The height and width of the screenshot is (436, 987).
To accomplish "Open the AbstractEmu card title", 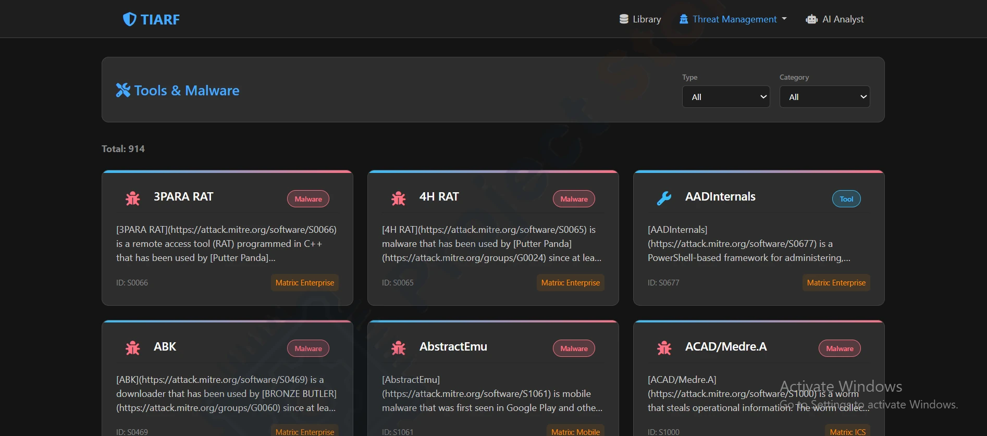I will [453, 347].
